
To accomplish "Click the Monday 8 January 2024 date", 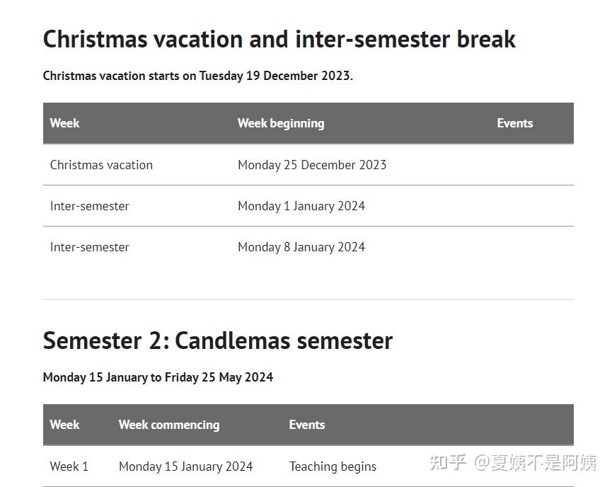I will pyautogui.click(x=301, y=247).
